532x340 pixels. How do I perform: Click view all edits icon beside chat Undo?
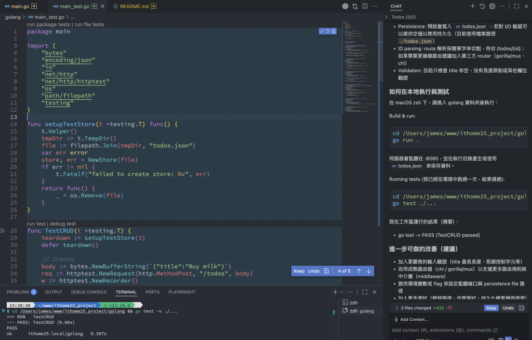[522, 308]
